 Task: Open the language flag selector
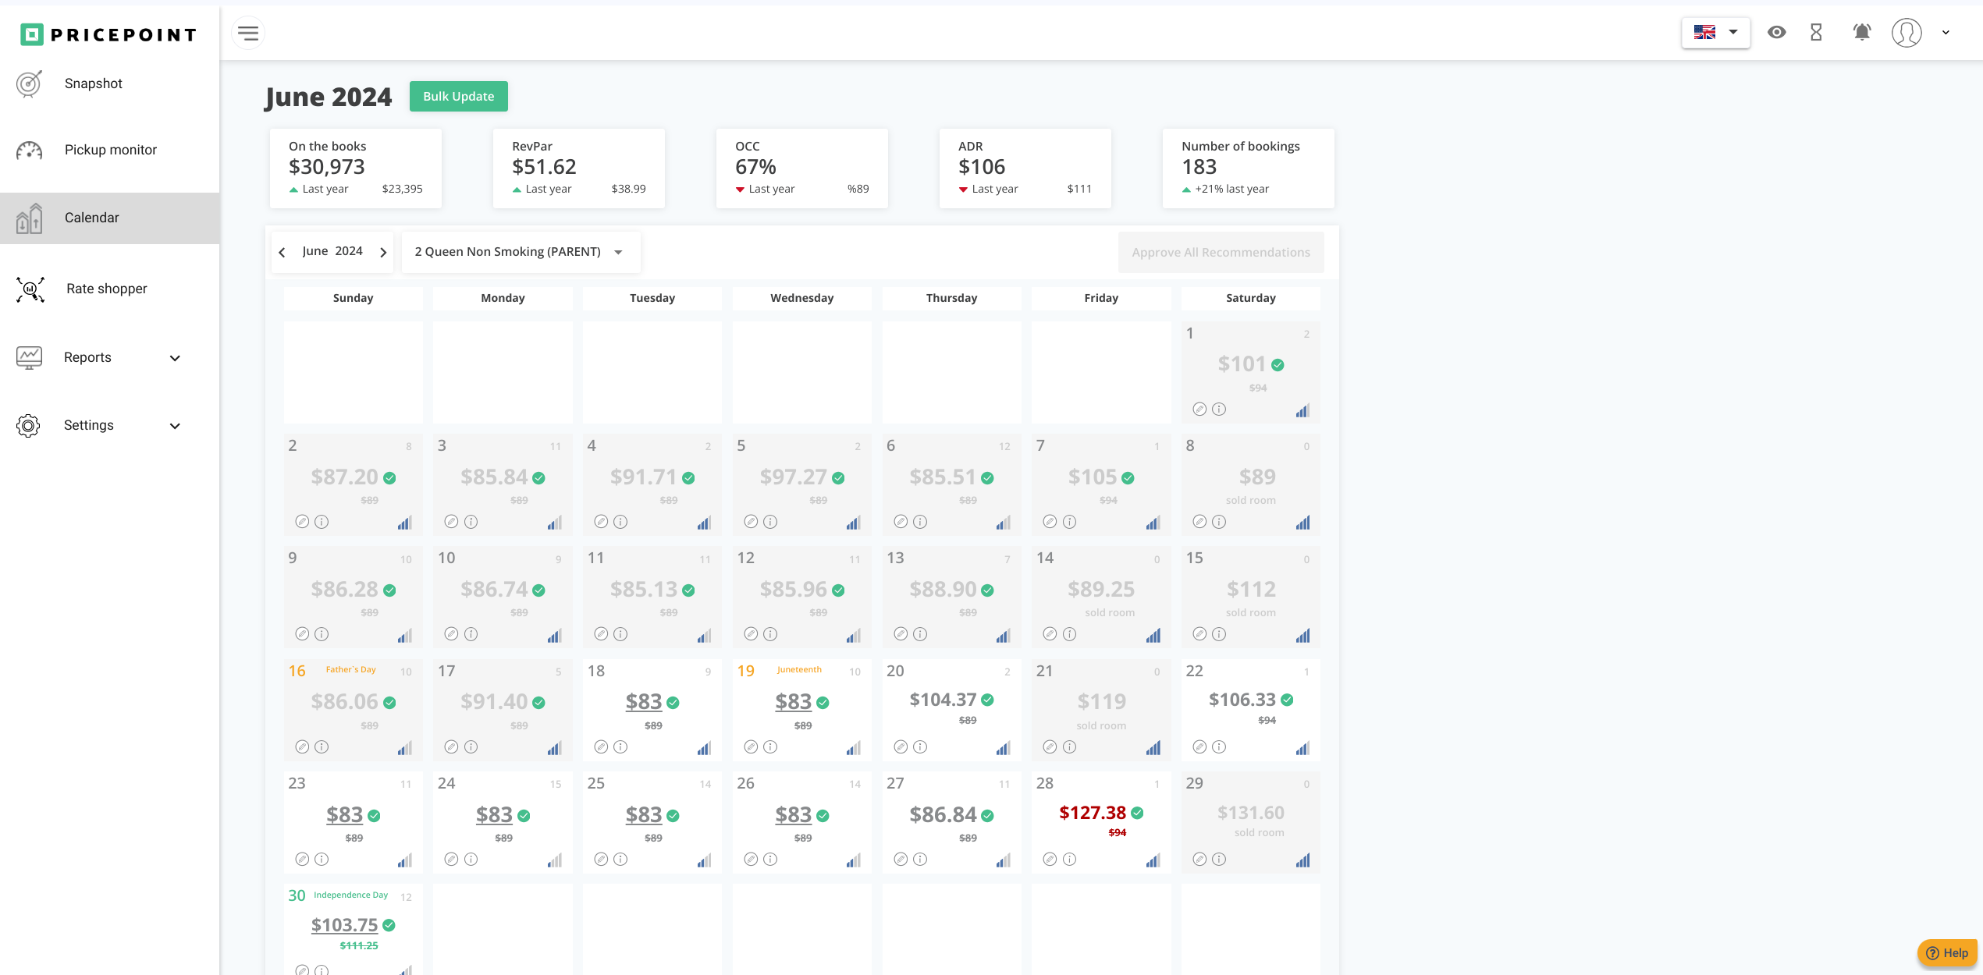point(1715,33)
